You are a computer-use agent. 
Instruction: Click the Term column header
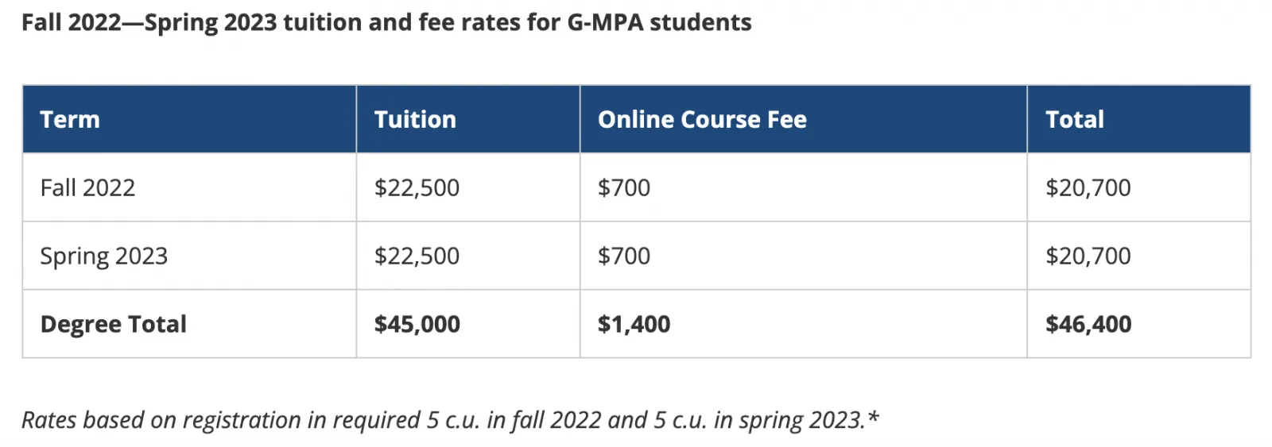click(x=70, y=120)
